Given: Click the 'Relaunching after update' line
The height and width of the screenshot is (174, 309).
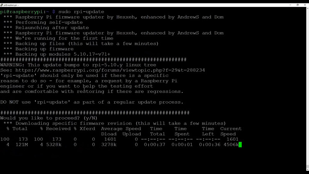Looking at the screenshot, I should [x=46, y=28].
